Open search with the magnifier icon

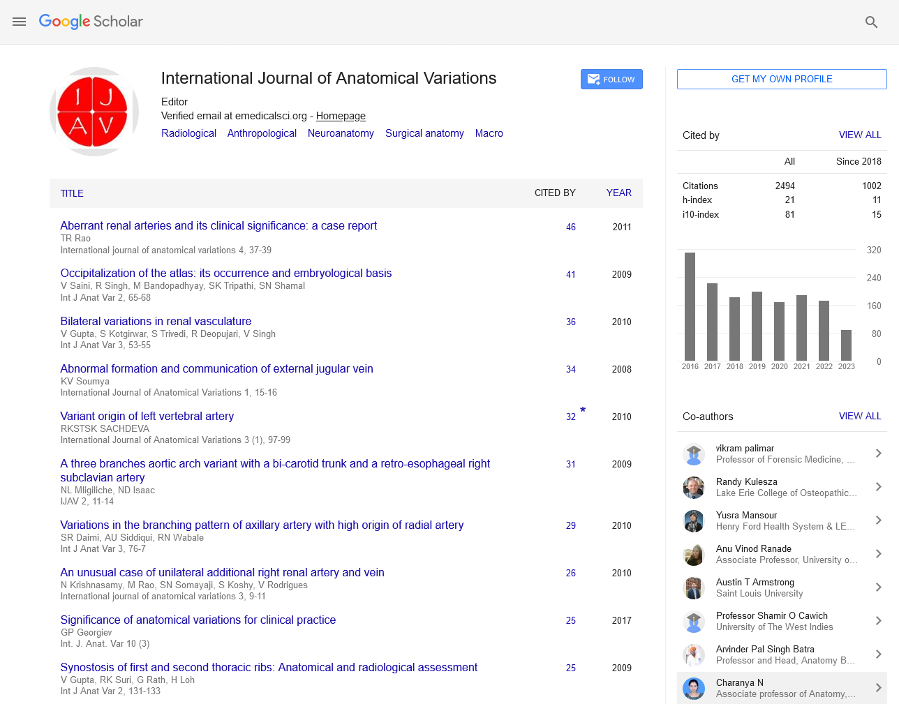coord(871,22)
